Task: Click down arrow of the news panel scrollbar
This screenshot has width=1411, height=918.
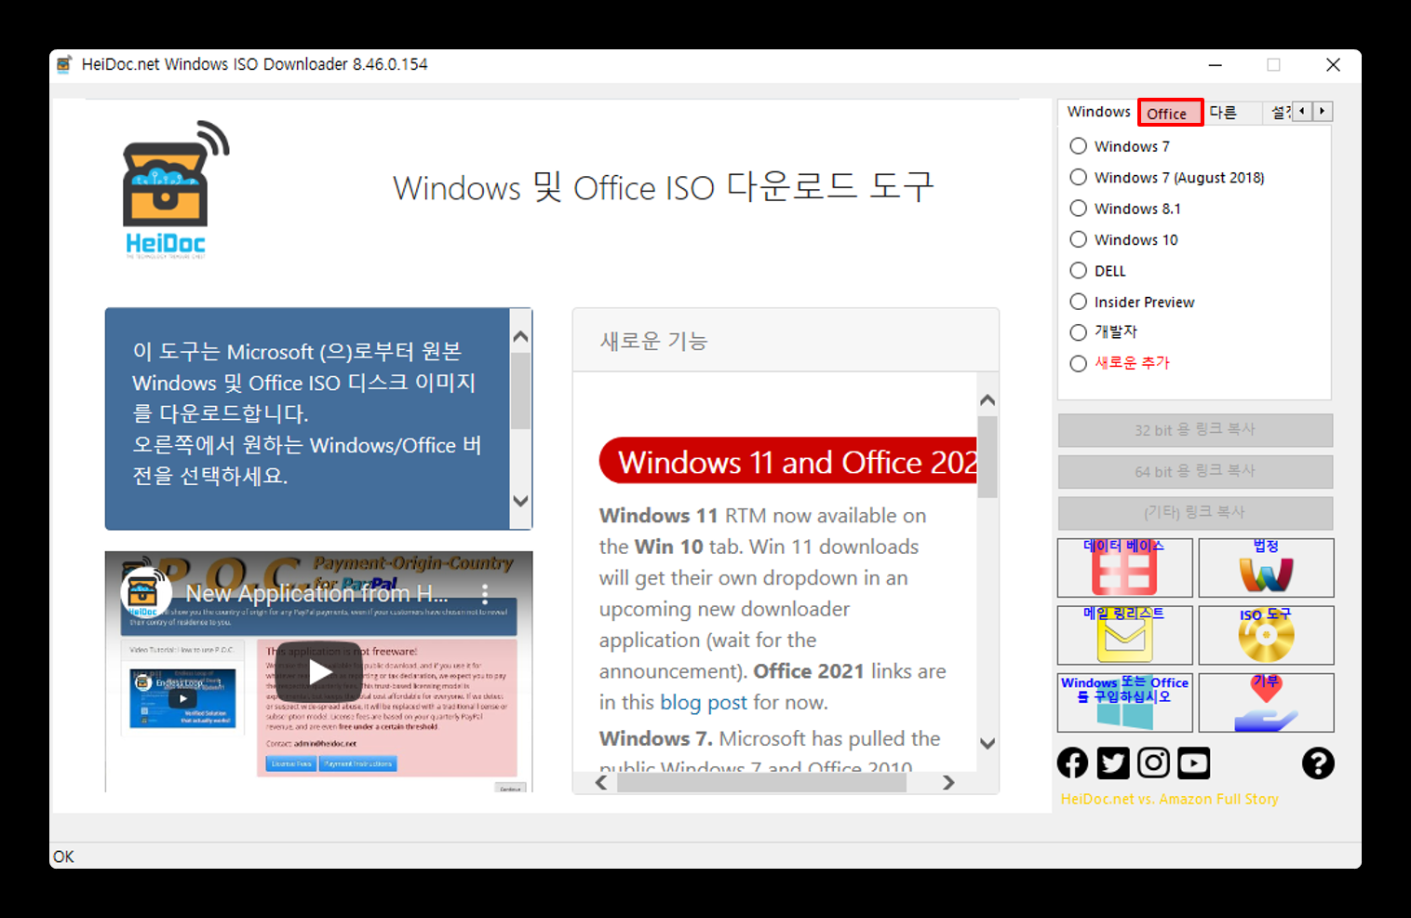Action: tap(988, 743)
